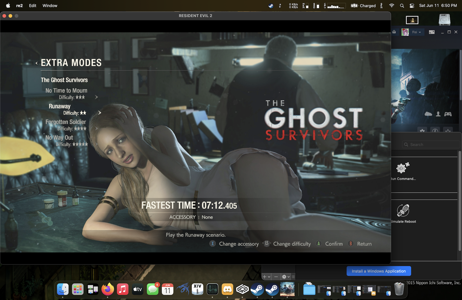This screenshot has width=462, height=300.
Task: Click Return prompt
Action: point(364,244)
